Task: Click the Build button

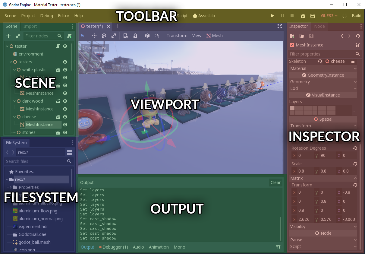Action: (356, 16)
